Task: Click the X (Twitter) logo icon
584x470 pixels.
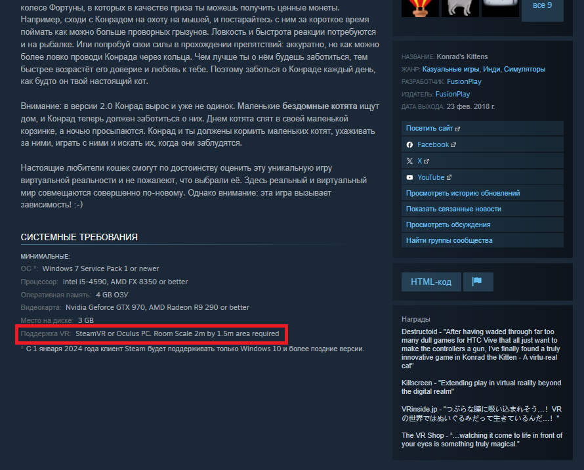Action: coord(409,161)
